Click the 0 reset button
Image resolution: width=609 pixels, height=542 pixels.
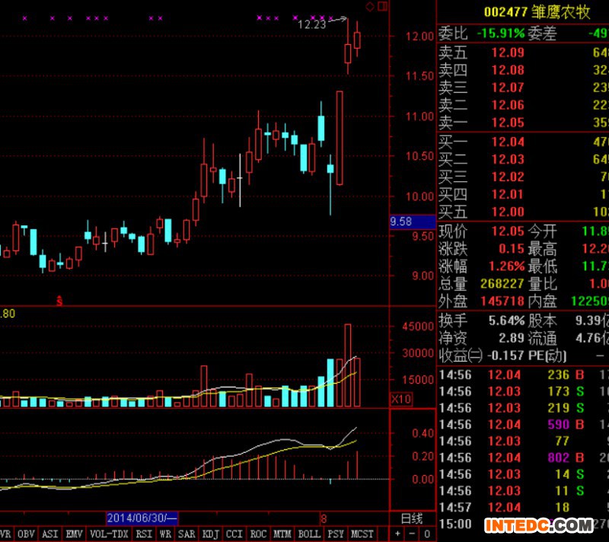point(425,534)
